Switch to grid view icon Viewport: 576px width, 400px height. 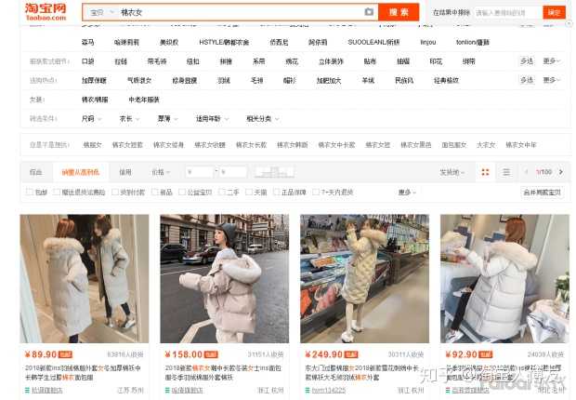coord(485,172)
